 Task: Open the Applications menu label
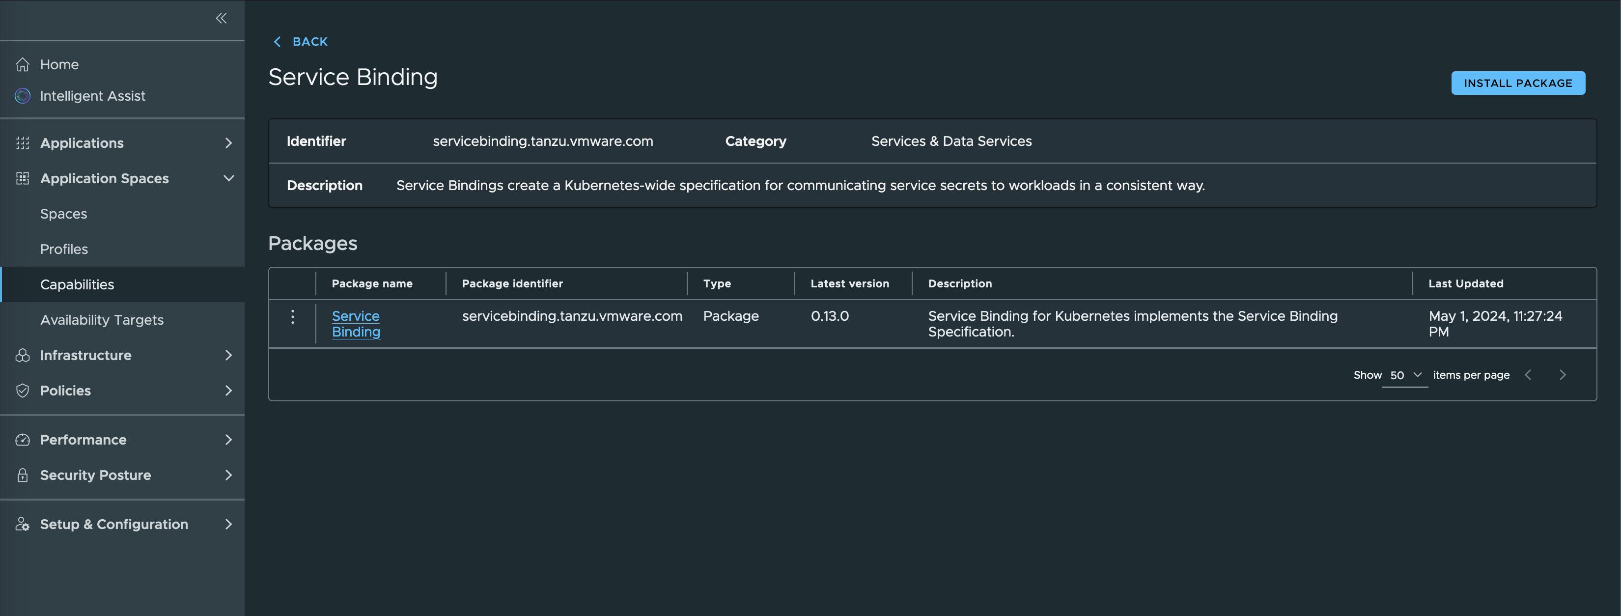click(x=82, y=143)
